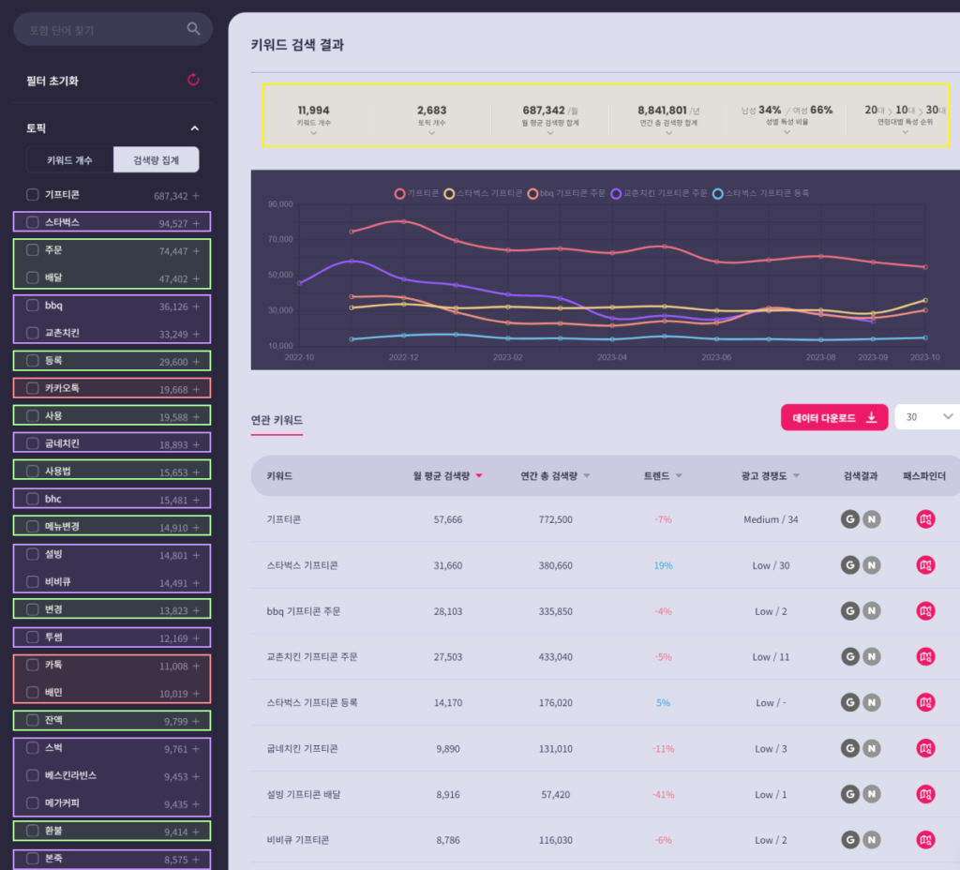Screen dimensions: 960x870
Task: Click the Naver result icon for 기프티콘
Action: (871, 519)
